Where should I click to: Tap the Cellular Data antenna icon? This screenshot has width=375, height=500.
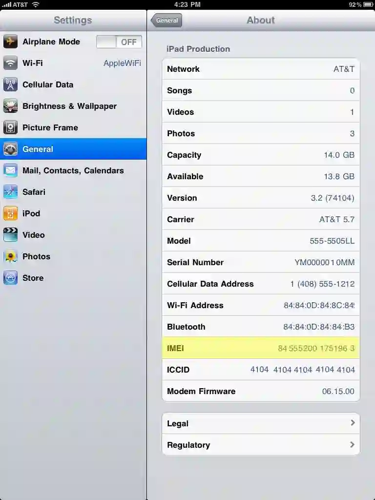pos(10,84)
